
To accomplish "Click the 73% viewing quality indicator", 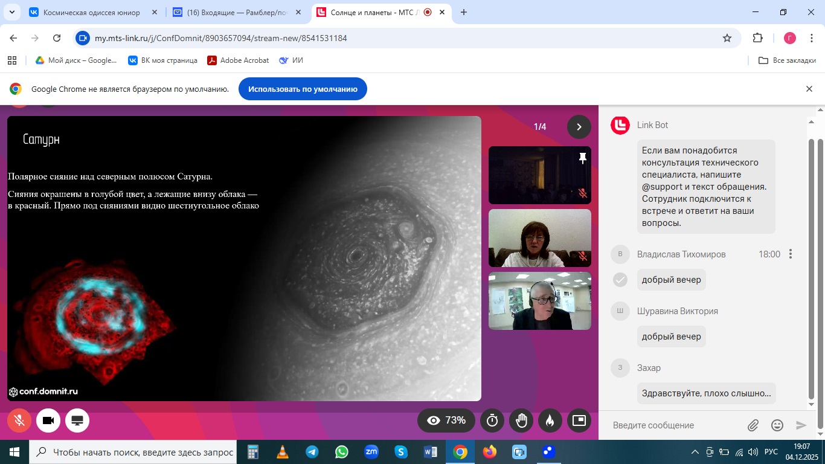I will click(x=446, y=420).
